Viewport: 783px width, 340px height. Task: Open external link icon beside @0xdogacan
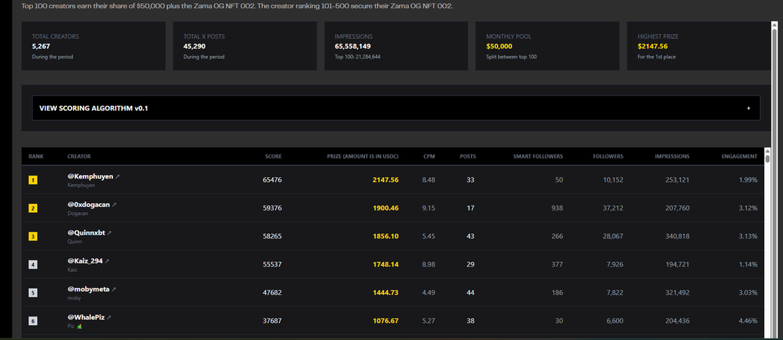(115, 204)
